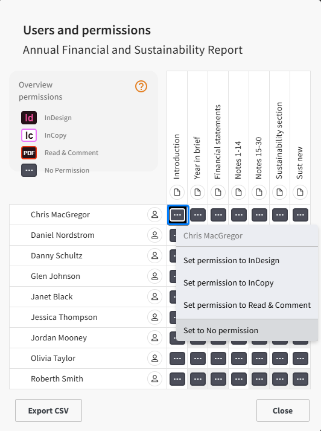The height and width of the screenshot is (431, 321).
Task: Click the Close button
Action: [283, 410]
